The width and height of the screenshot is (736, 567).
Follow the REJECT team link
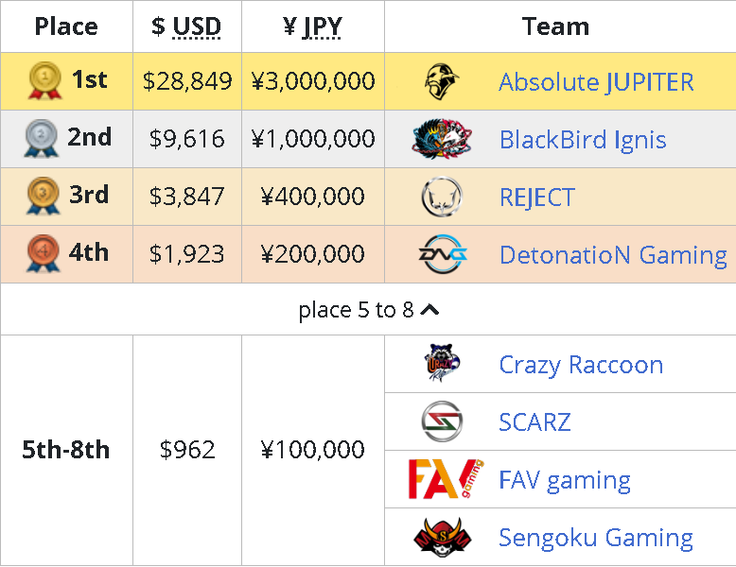(x=536, y=197)
